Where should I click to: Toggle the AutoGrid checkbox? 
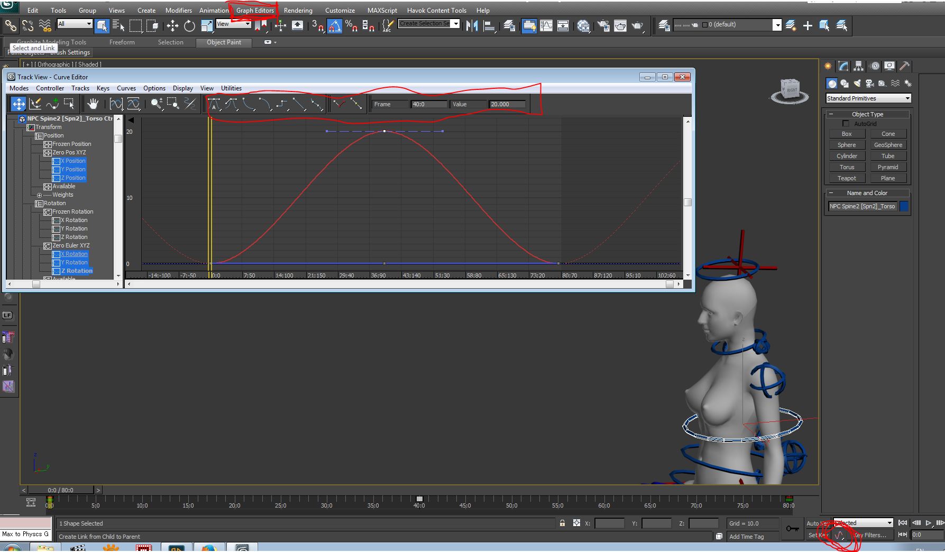coord(845,123)
